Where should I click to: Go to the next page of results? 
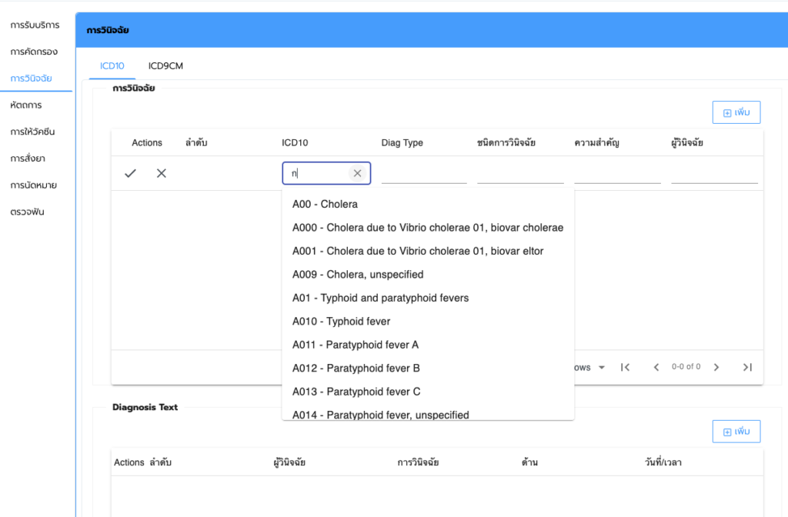[716, 367]
